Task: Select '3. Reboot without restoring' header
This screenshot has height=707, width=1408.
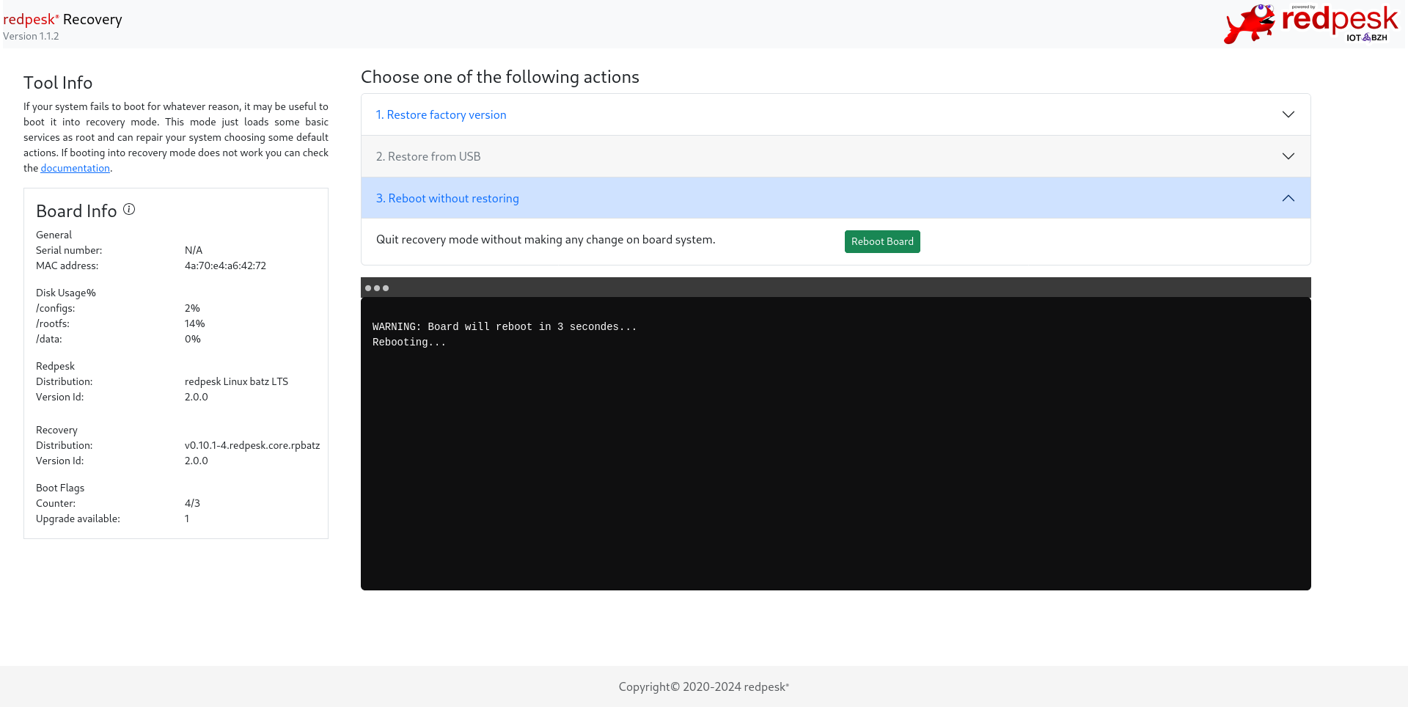Action: (835, 198)
